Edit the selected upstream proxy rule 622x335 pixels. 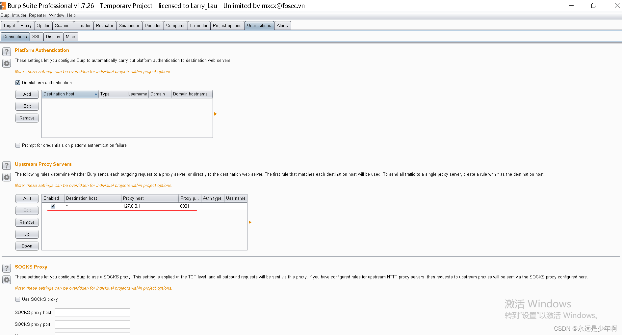27,210
